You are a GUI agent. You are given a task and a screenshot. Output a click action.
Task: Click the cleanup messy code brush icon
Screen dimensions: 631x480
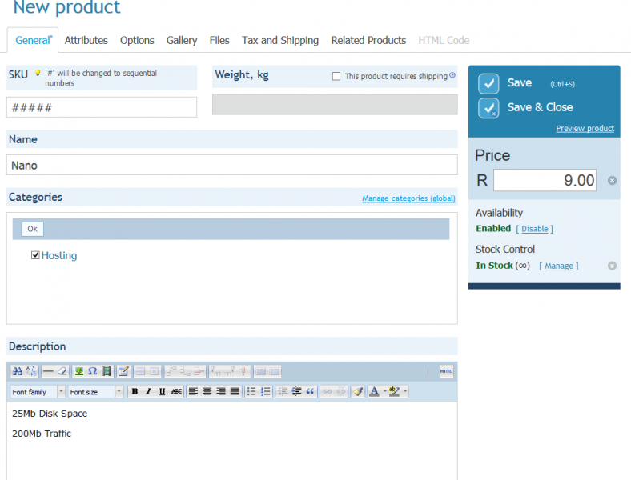click(358, 391)
